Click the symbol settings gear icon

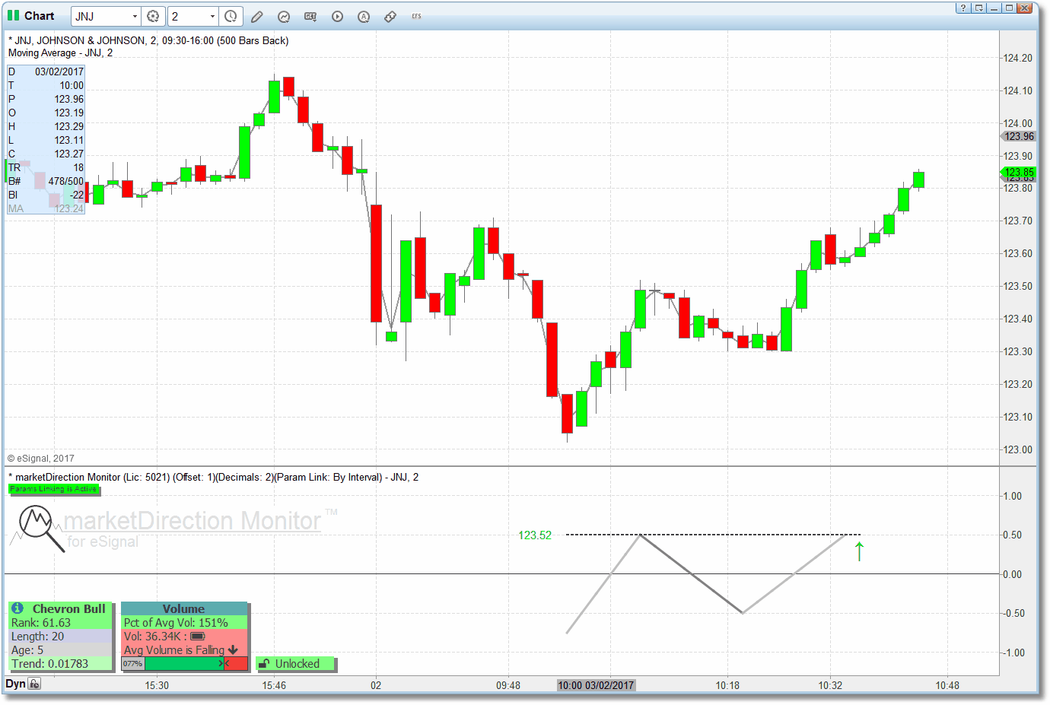point(153,16)
